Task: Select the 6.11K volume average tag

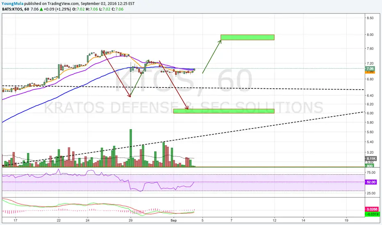Action: click(371, 159)
